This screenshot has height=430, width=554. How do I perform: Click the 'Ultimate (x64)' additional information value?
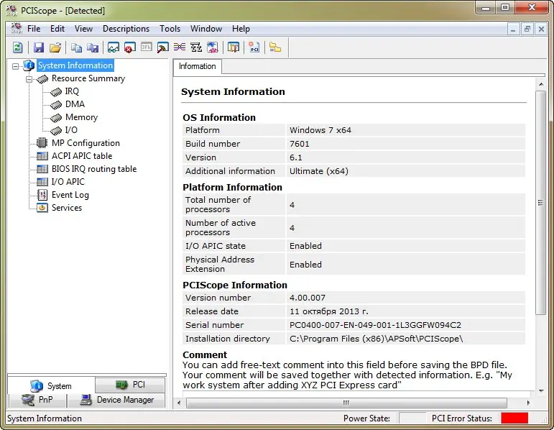pyautogui.click(x=319, y=171)
